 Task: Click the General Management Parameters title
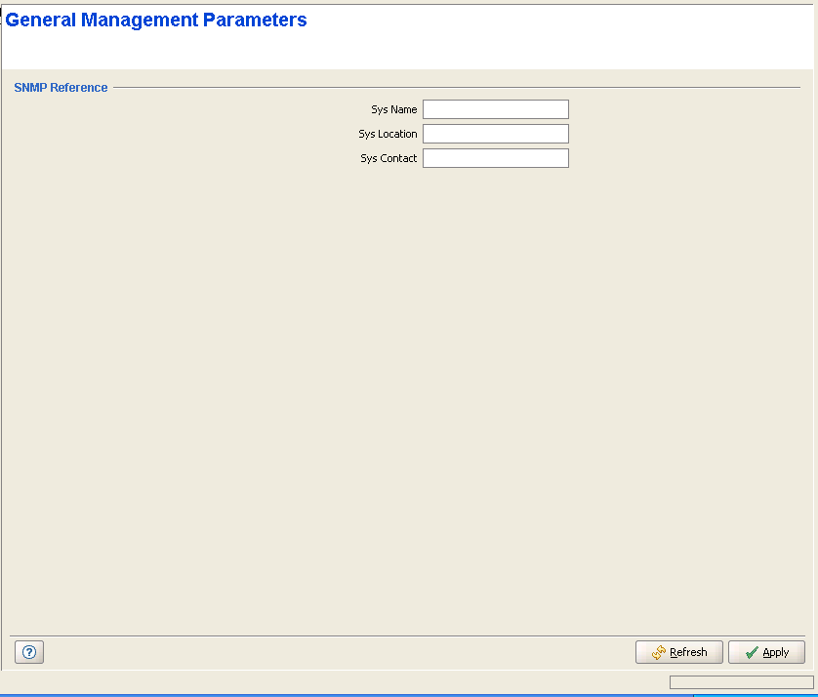click(x=156, y=20)
